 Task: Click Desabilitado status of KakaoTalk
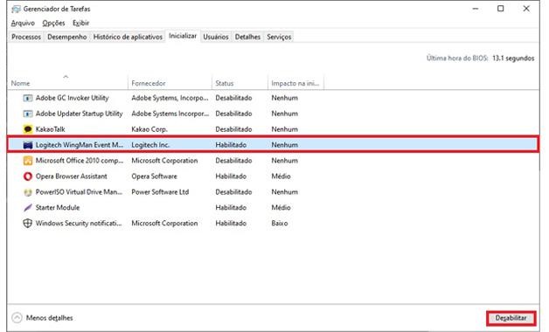tap(233, 129)
